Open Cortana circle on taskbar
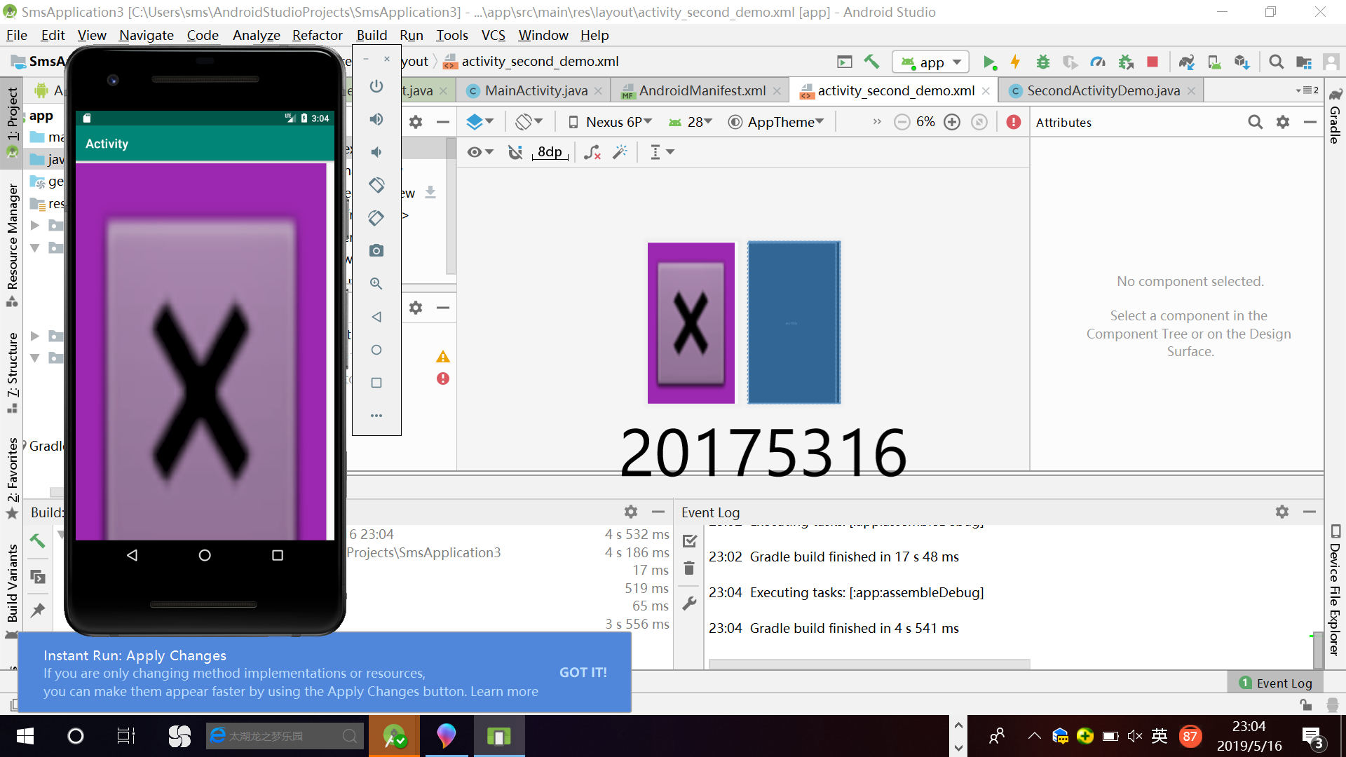 click(75, 736)
